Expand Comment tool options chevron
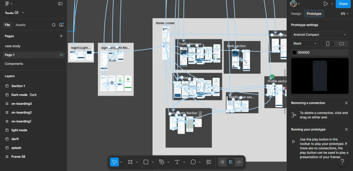The width and height of the screenshot is (353, 171). [200, 162]
